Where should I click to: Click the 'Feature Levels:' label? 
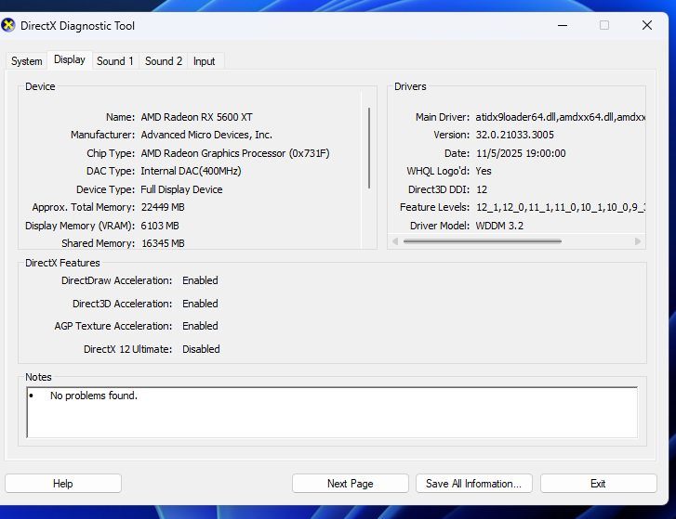coord(434,207)
